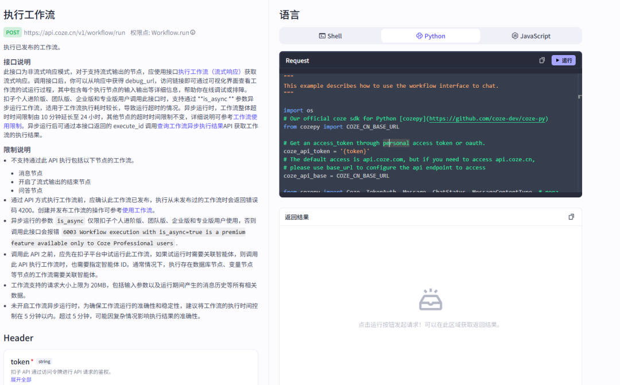Click the code line coze_api_token = '{token}'
The height and width of the screenshot is (385, 620).
(327, 151)
